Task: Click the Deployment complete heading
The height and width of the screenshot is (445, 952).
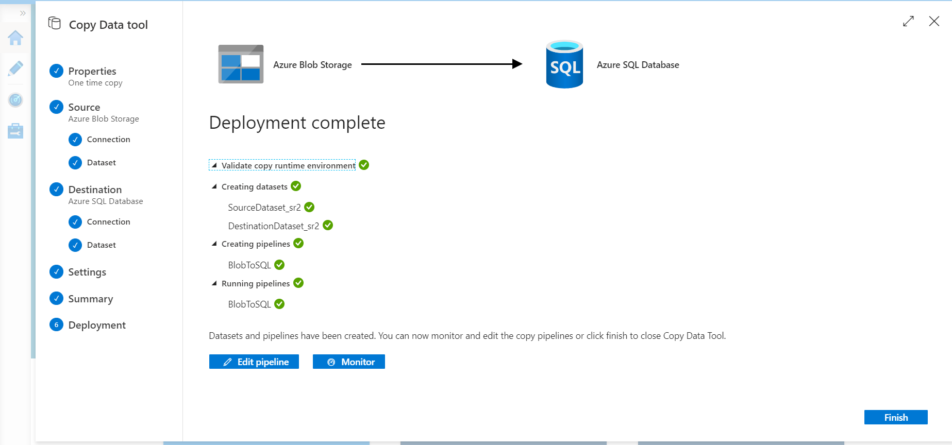Action: pyautogui.click(x=297, y=123)
